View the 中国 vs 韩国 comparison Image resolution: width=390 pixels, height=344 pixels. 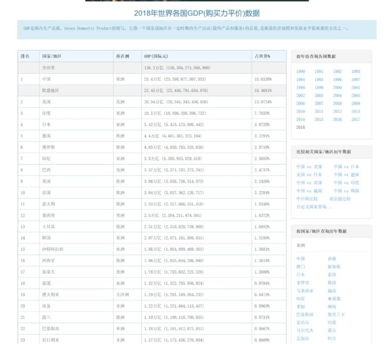pyautogui.click(x=346, y=191)
